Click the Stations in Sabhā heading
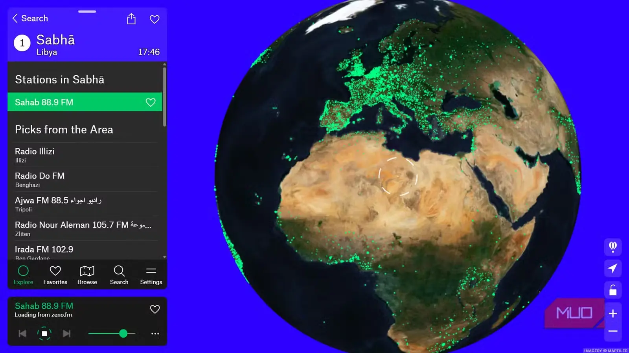 [60, 80]
